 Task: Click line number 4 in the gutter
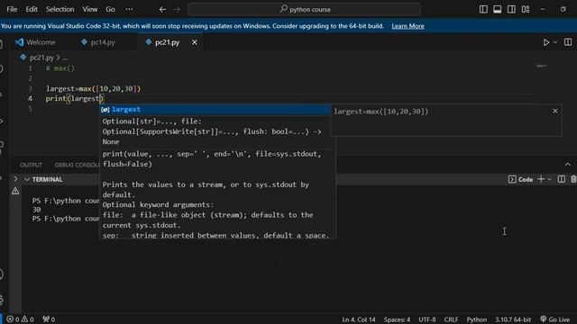tap(30, 98)
